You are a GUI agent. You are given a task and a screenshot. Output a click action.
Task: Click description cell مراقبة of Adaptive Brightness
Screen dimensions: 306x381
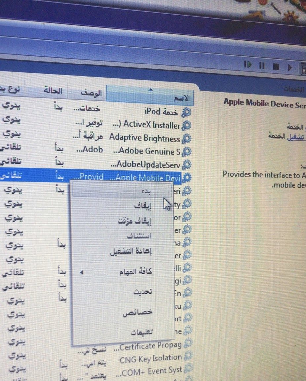tap(88, 136)
